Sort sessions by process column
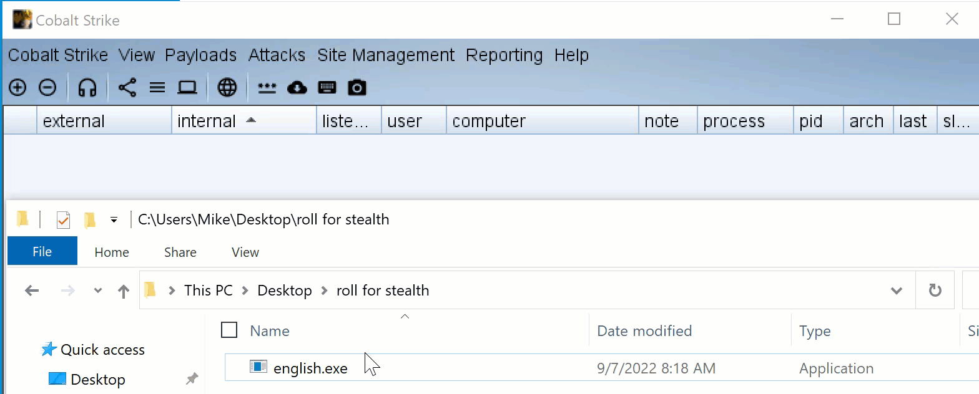 pos(745,121)
